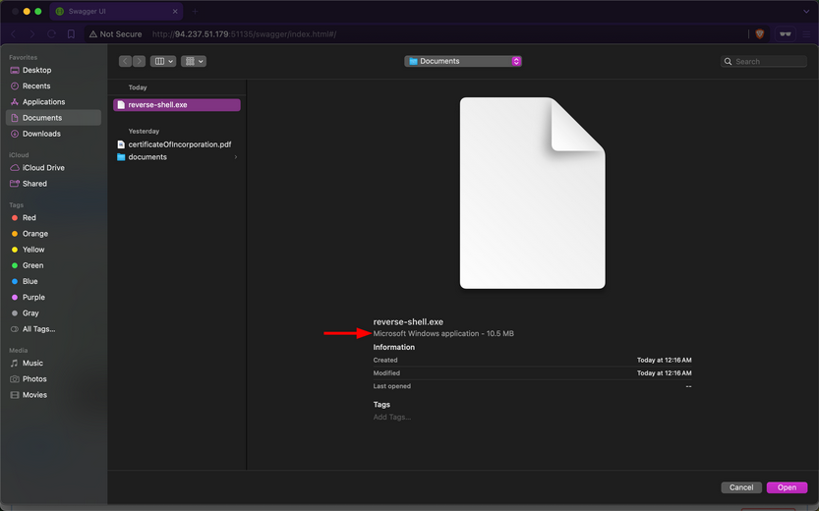Open the column view options dropdown
819x511 pixels.
pyautogui.click(x=162, y=61)
